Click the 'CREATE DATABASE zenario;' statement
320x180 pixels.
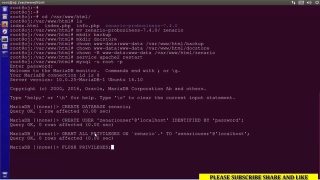tap(96, 106)
